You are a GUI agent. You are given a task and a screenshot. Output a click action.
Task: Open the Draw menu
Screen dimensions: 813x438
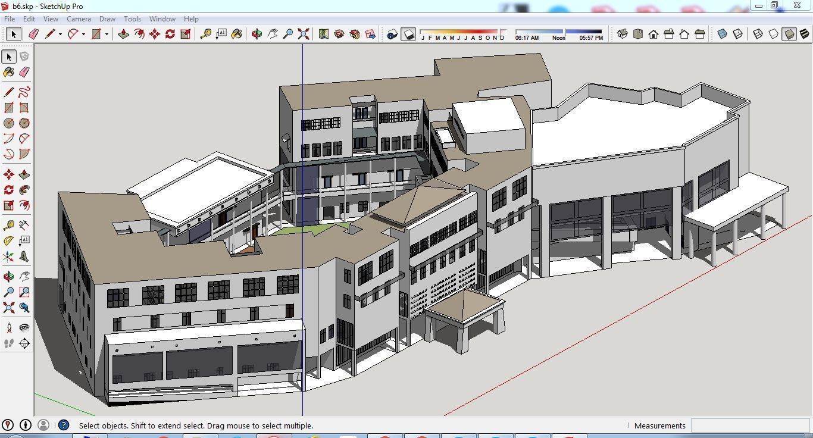(107, 18)
